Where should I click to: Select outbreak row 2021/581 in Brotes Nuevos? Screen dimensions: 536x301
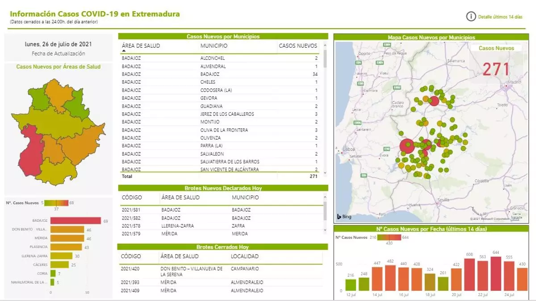131,210
